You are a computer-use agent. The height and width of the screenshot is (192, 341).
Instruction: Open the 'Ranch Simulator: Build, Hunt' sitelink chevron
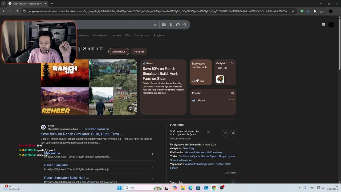tap(152, 179)
